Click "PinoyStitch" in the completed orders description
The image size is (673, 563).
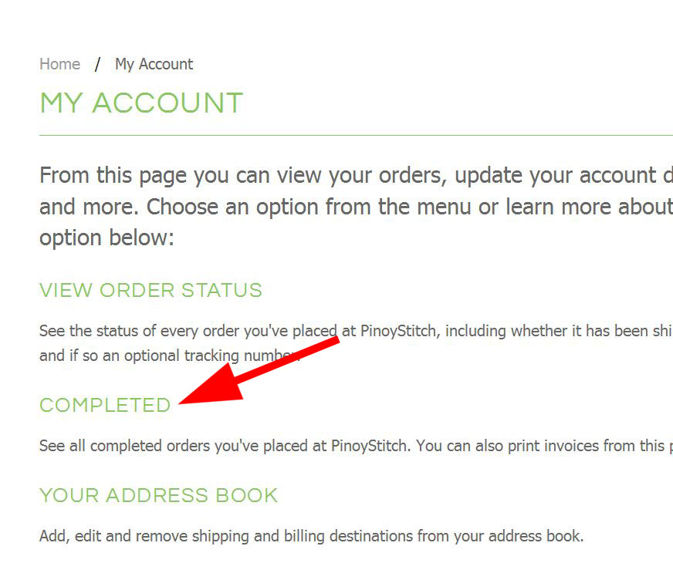pyautogui.click(x=368, y=446)
